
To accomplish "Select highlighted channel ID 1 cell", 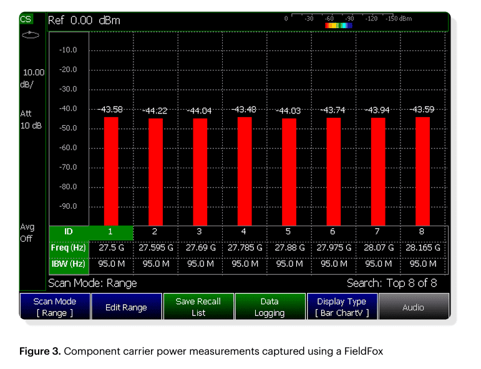I will coord(111,232).
